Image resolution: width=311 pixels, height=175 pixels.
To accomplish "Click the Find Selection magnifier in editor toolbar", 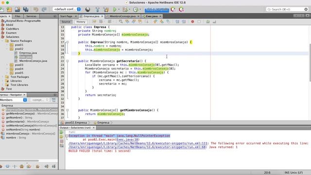I will (x=121, y=21).
